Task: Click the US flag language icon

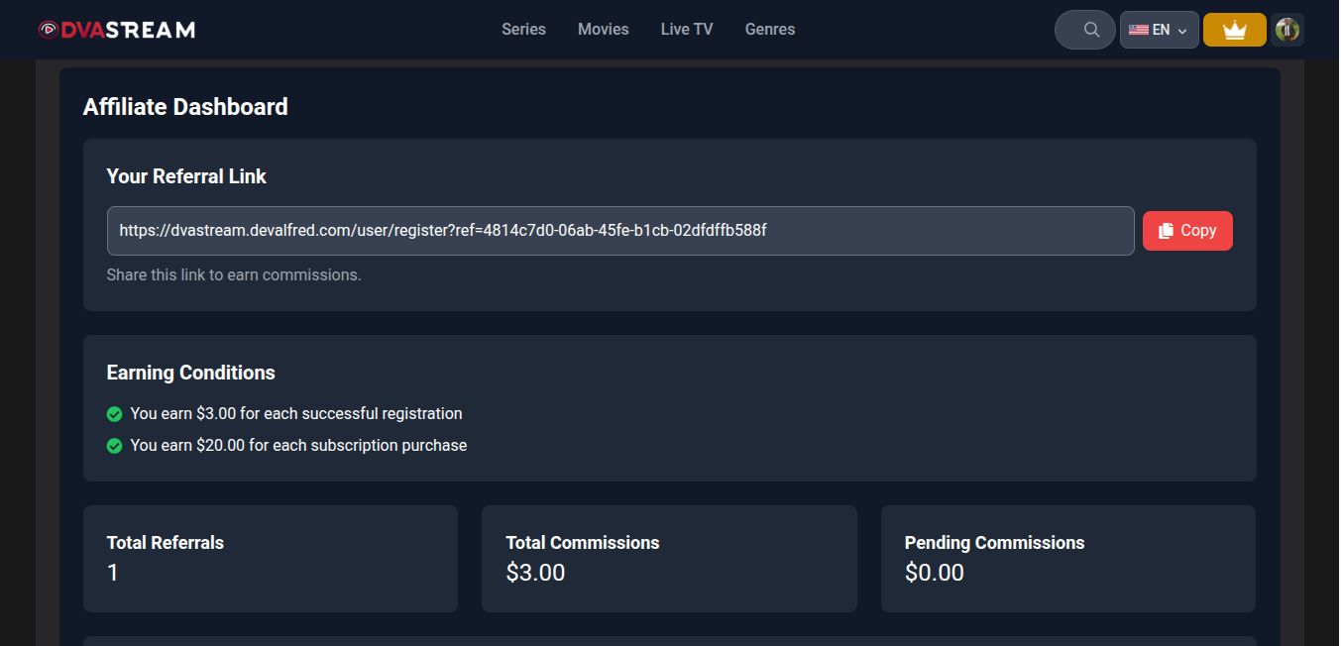Action: [x=1138, y=30]
